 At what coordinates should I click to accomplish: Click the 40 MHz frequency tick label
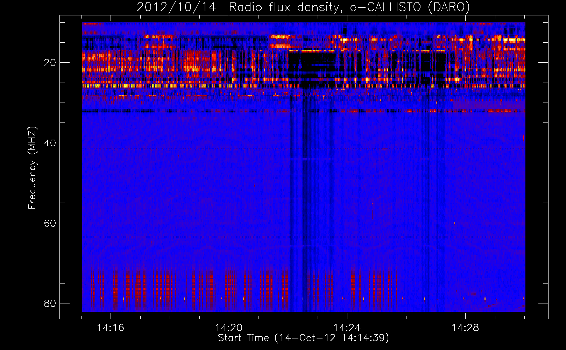coord(50,143)
